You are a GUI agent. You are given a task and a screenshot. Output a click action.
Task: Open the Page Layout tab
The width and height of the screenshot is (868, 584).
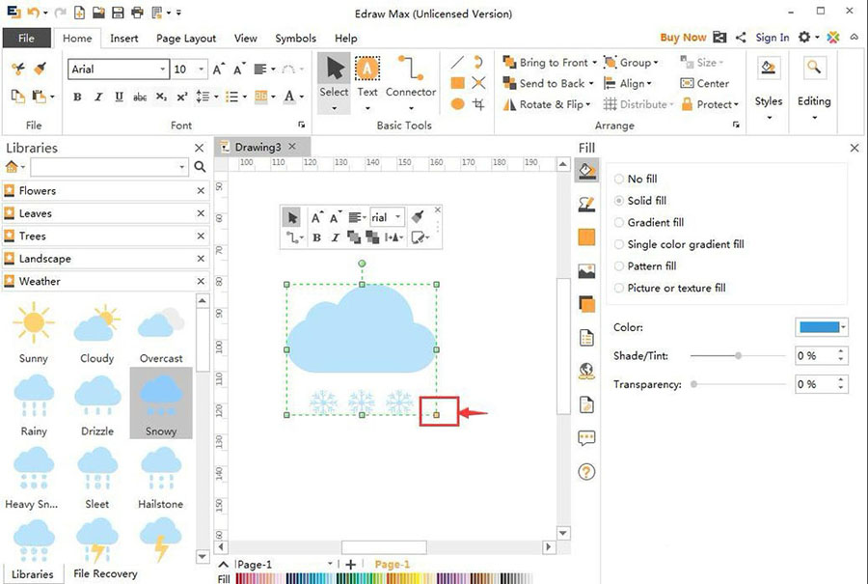pos(186,39)
